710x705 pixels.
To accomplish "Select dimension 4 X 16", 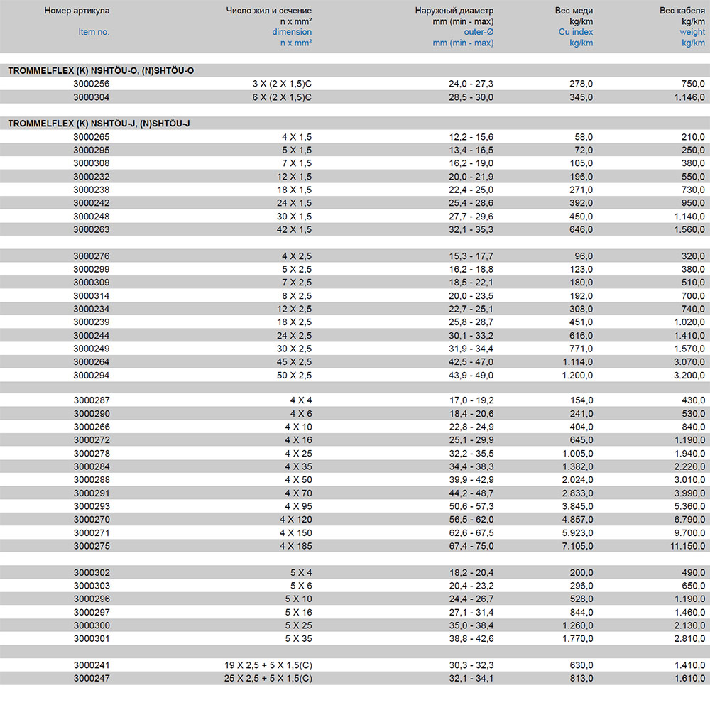I will coord(298,439).
